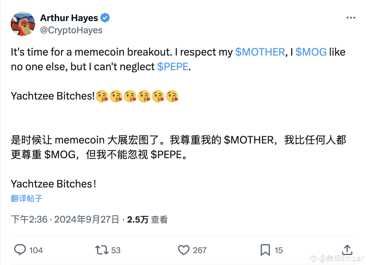Image resolution: width=366 pixels, height=265 pixels.
Task: View the kissing face emoji
Action: (x=102, y=96)
